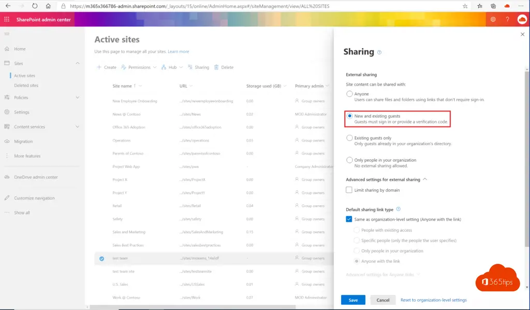The width and height of the screenshot is (530, 310).
Task: Uncheck Same as organization-level setting
Action: click(x=349, y=219)
